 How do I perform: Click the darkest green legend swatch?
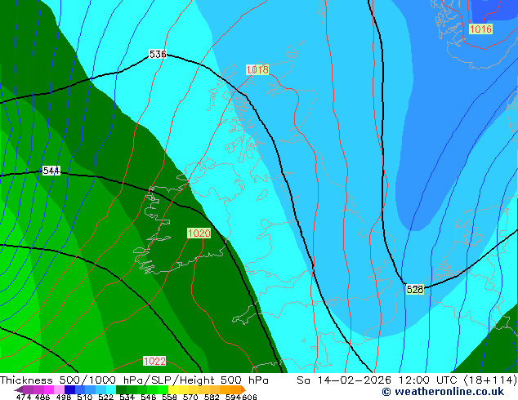click(x=121, y=389)
